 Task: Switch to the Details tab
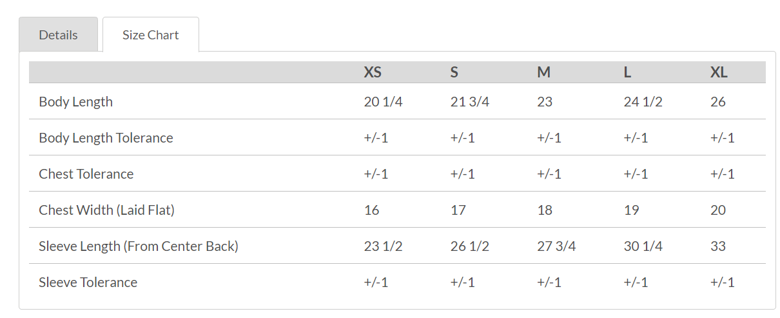click(58, 35)
